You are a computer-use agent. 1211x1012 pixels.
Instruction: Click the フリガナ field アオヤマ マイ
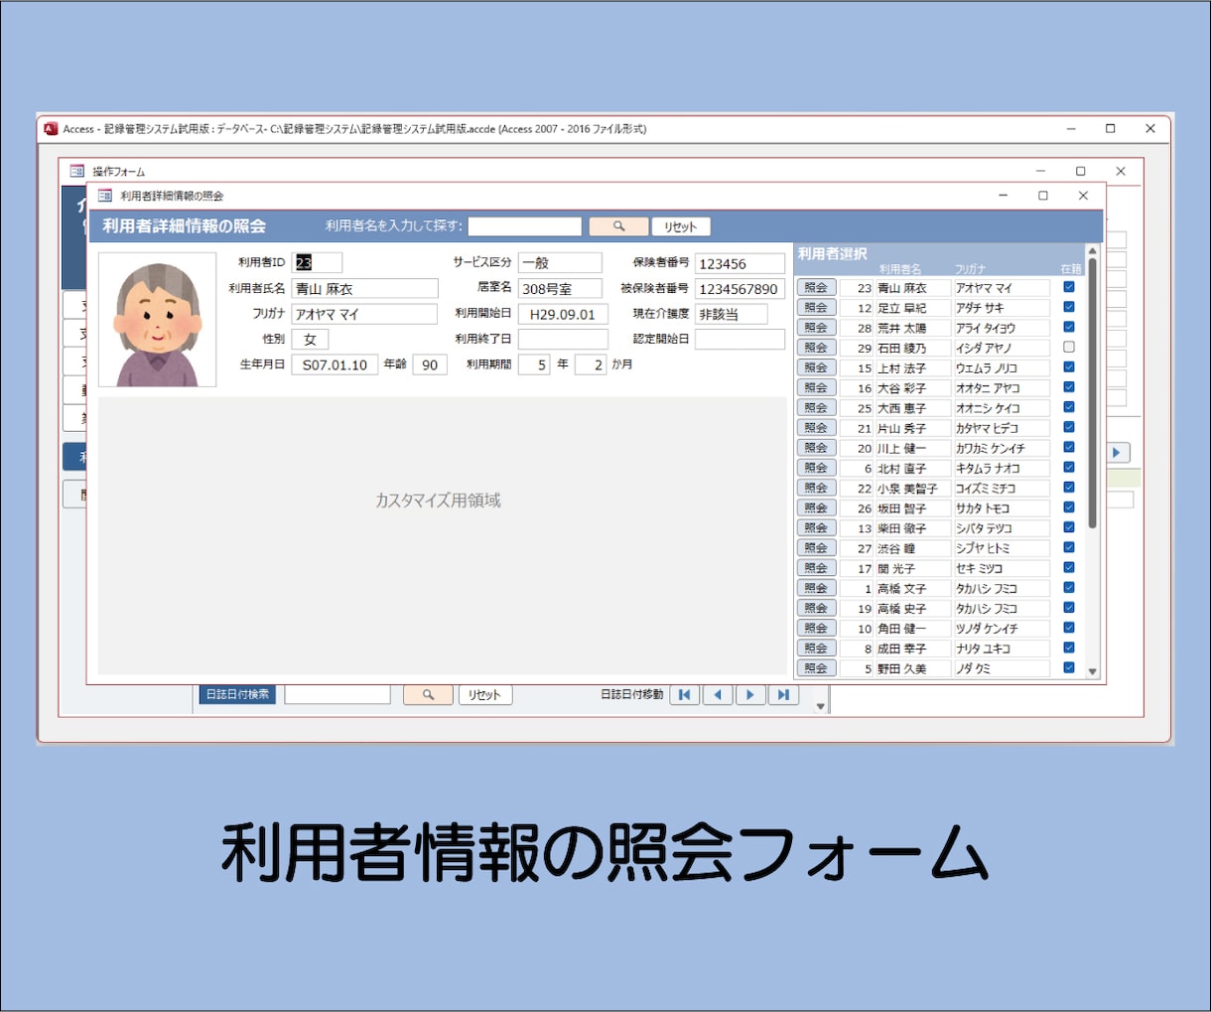coord(364,314)
